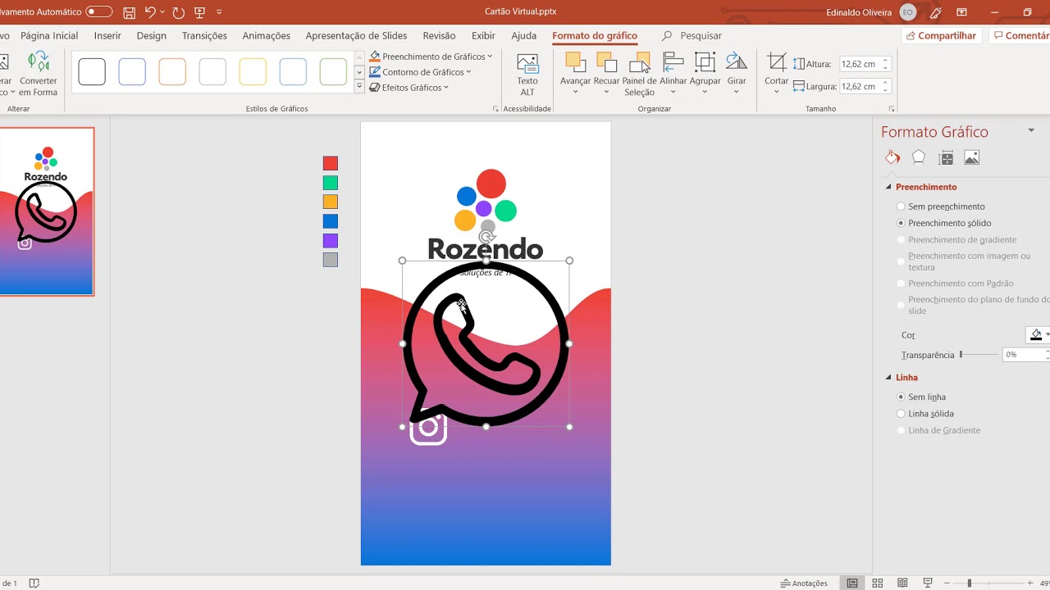Open the Inserir ribbon tab

coord(107,36)
